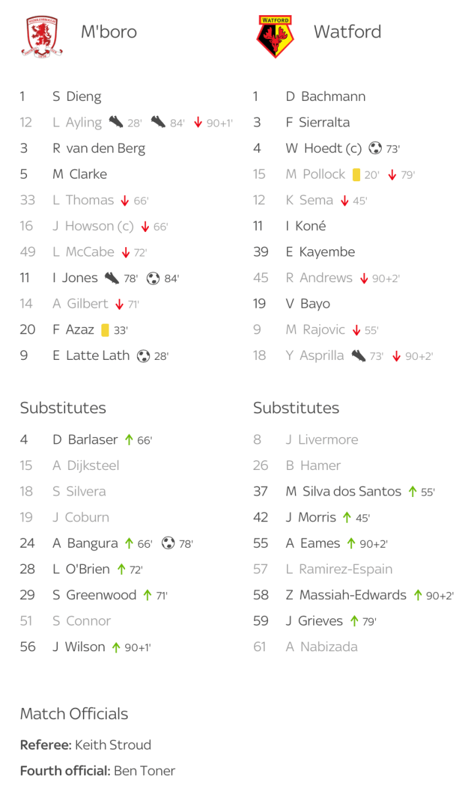Click the Match Officials heading
468x791 pixels.
[74, 714]
